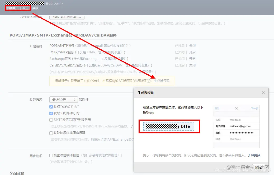Click the 生成授权码 dialog title text

[145, 93]
